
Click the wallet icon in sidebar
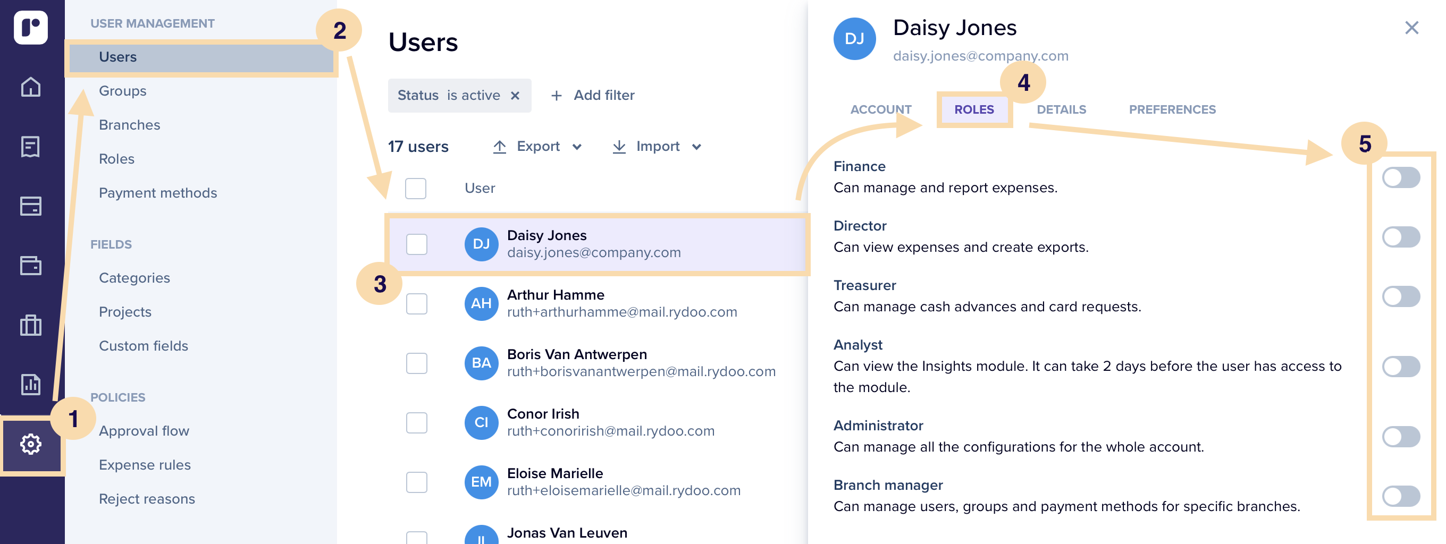pyautogui.click(x=30, y=266)
